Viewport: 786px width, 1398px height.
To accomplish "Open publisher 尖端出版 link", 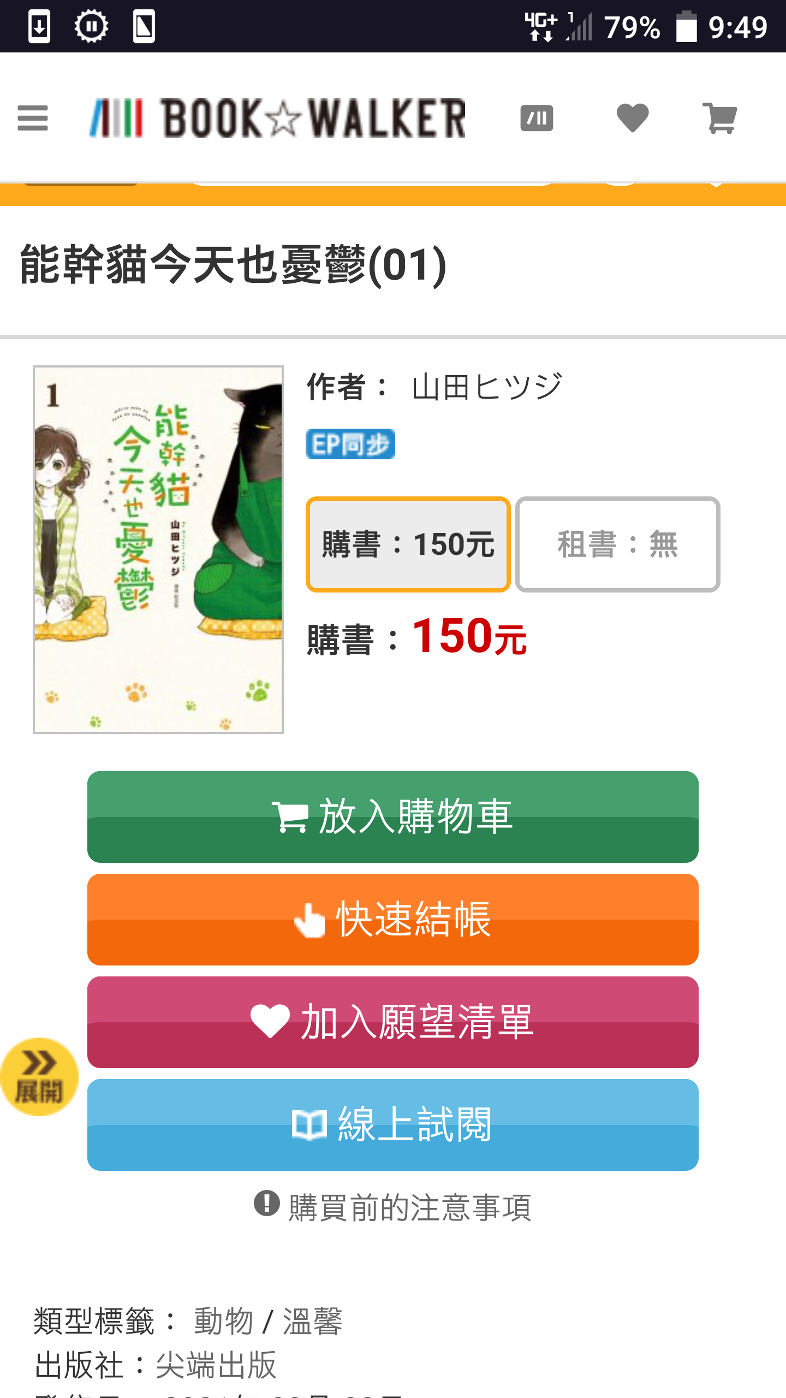I will coord(216,1365).
